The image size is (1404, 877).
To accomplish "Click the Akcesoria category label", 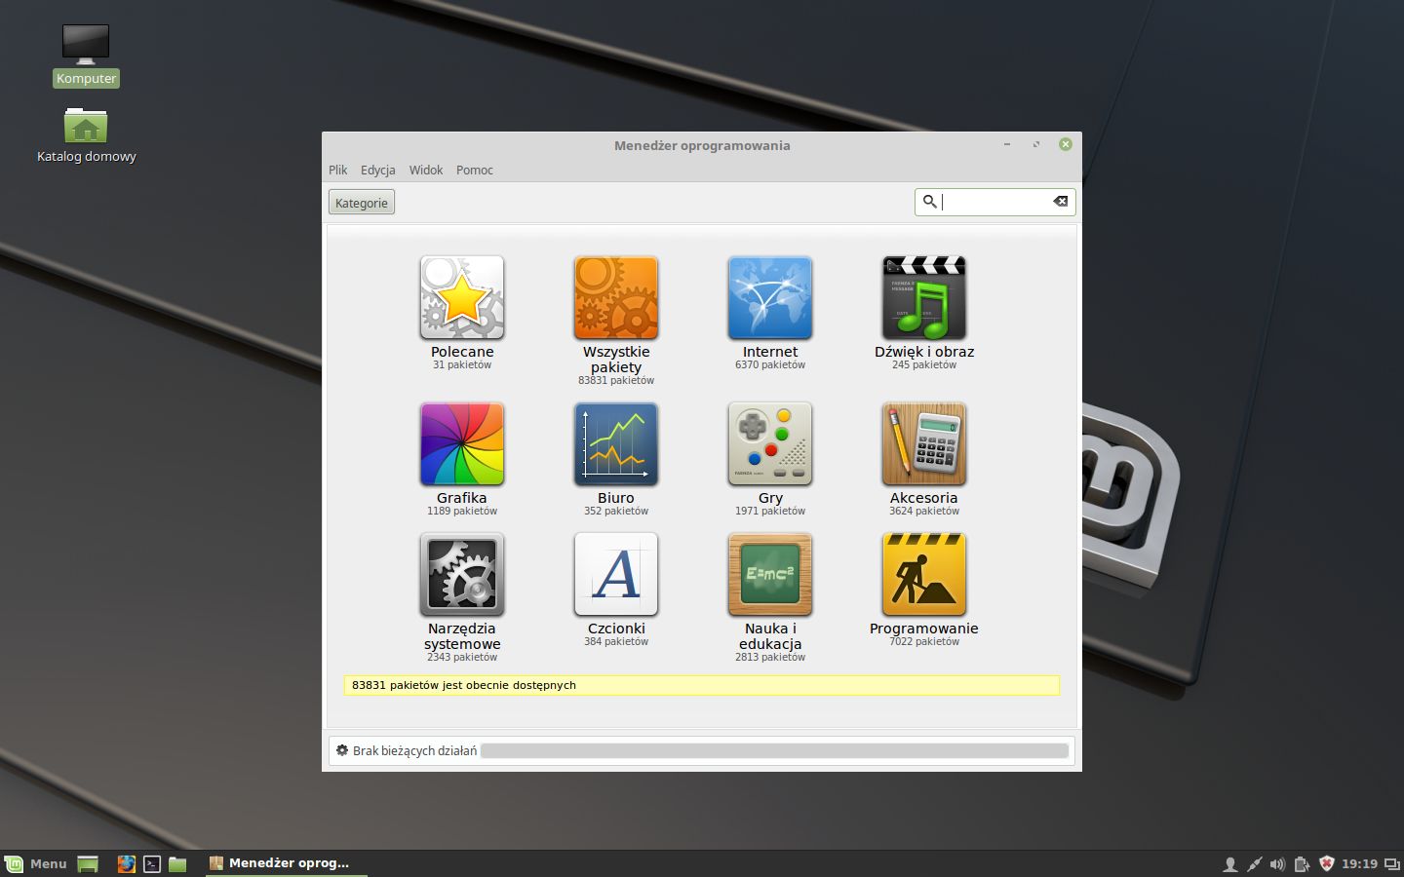I will tap(924, 498).
